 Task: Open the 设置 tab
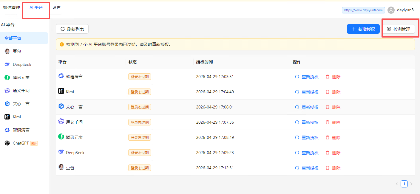pyautogui.click(x=56, y=8)
